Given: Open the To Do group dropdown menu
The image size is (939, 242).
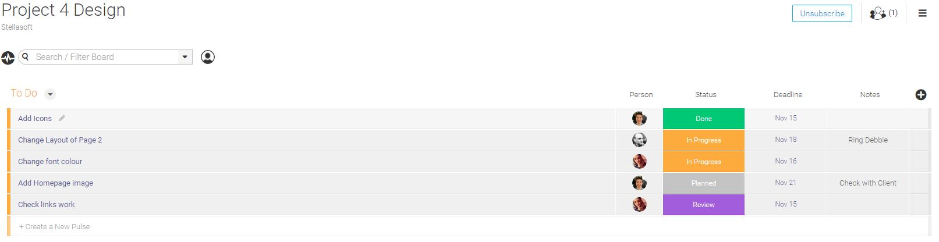Looking at the screenshot, I should coord(50,94).
